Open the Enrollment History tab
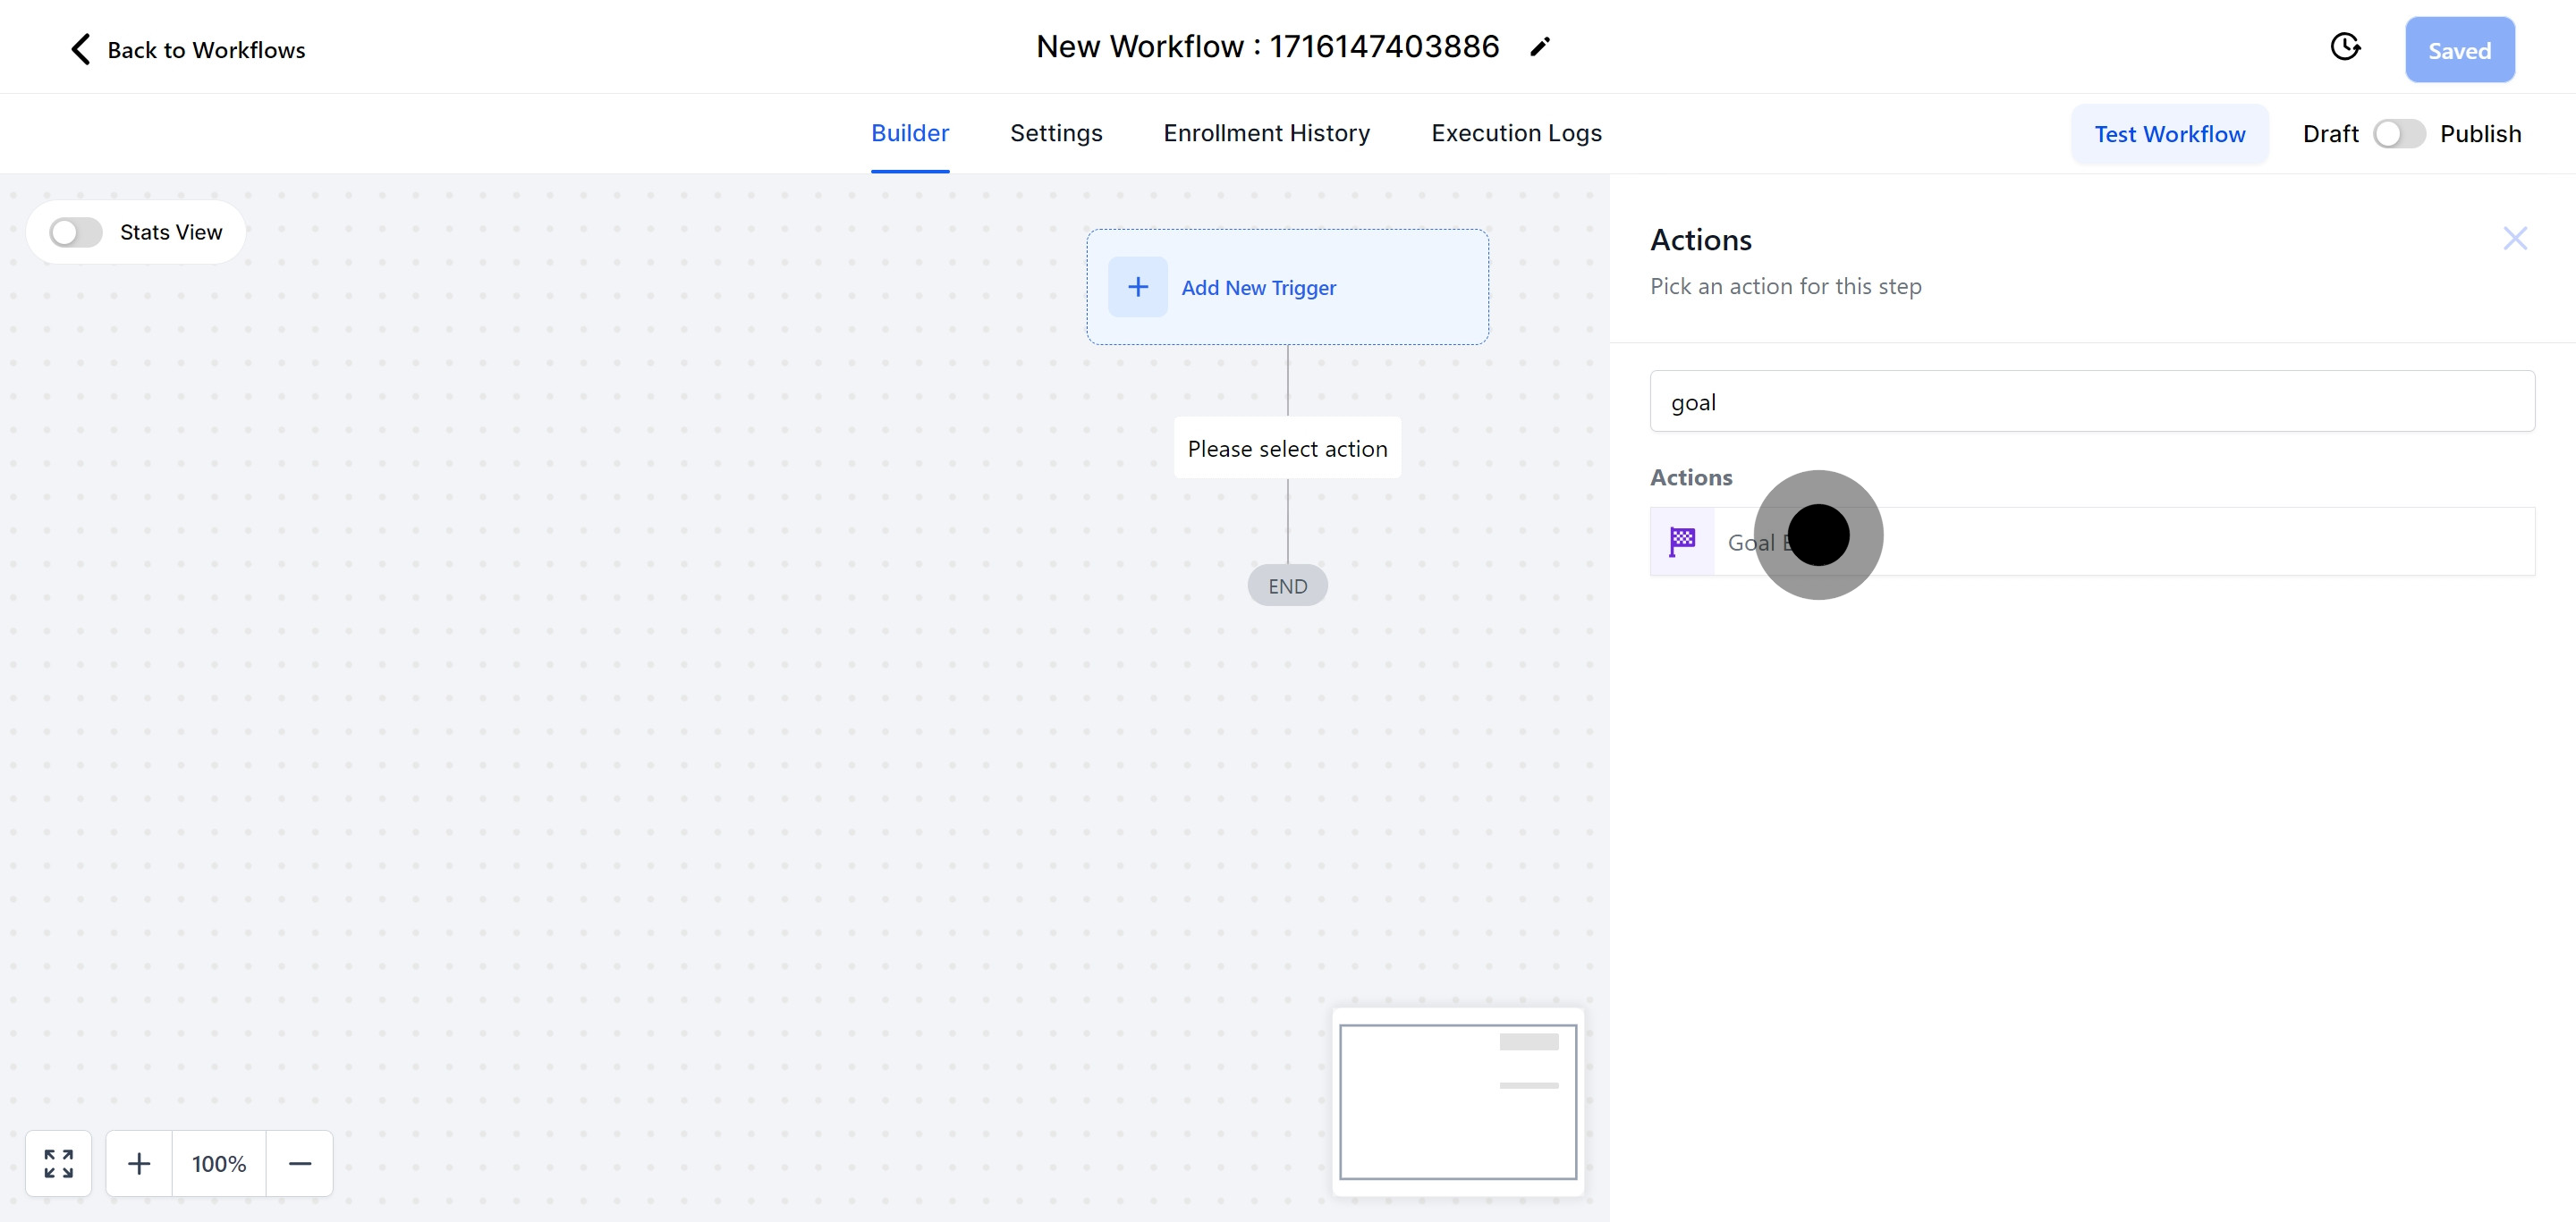The width and height of the screenshot is (2576, 1222). [1266, 133]
